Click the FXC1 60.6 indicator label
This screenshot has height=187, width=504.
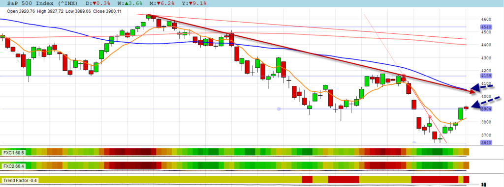(x=14, y=153)
